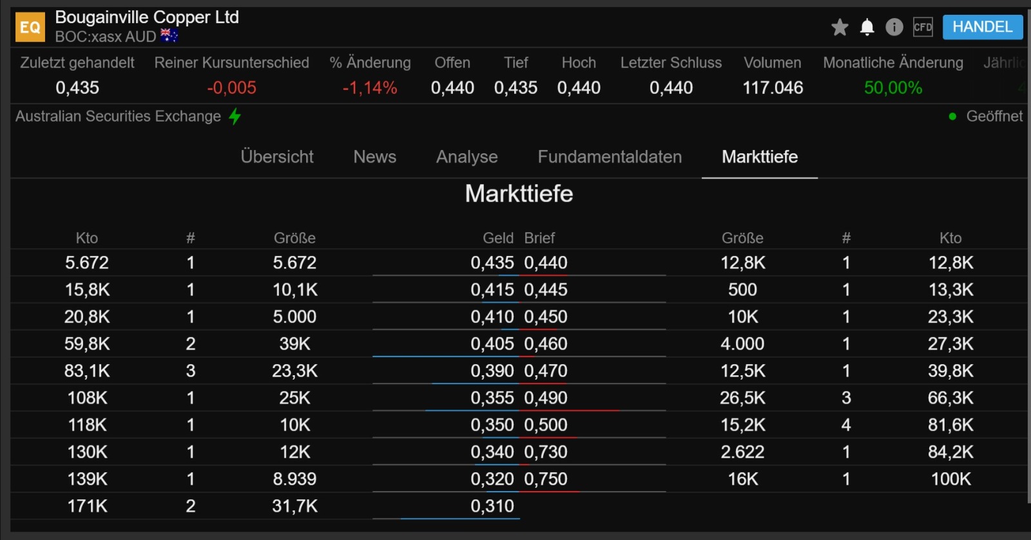Image resolution: width=1031 pixels, height=540 pixels.
Task: Select bid price 0,355
Action: [x=492, y=398]
